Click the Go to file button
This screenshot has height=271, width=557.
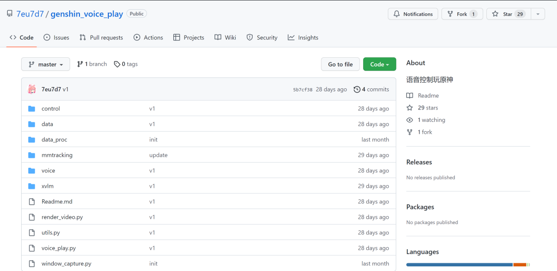click(x=340, y=65)
